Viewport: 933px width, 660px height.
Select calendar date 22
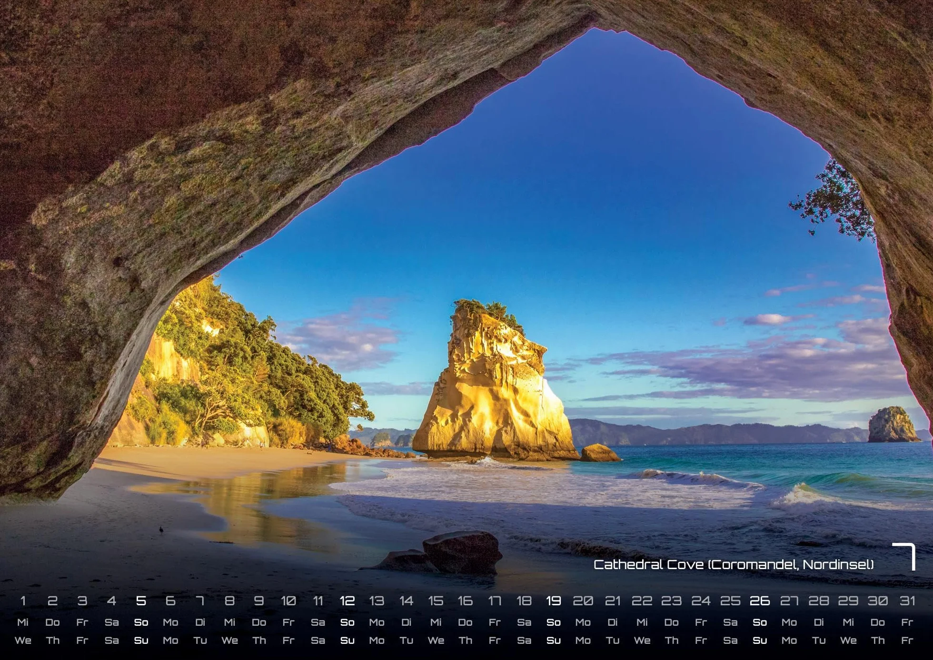(x=642, y=601)
